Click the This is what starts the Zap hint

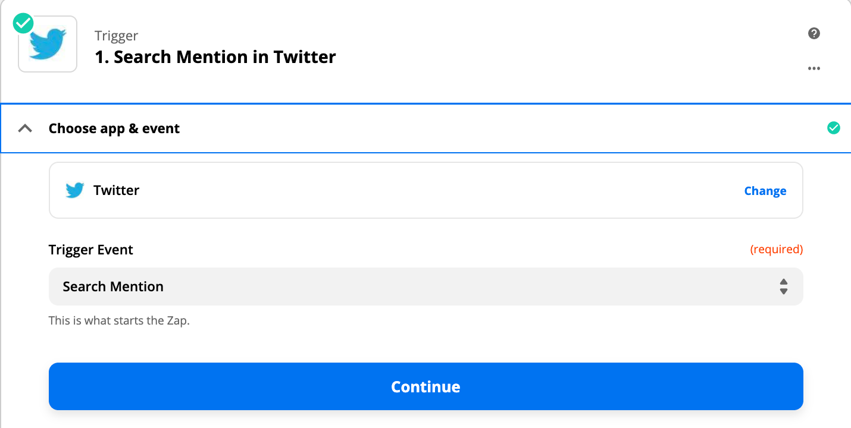(x=119, y=321)
